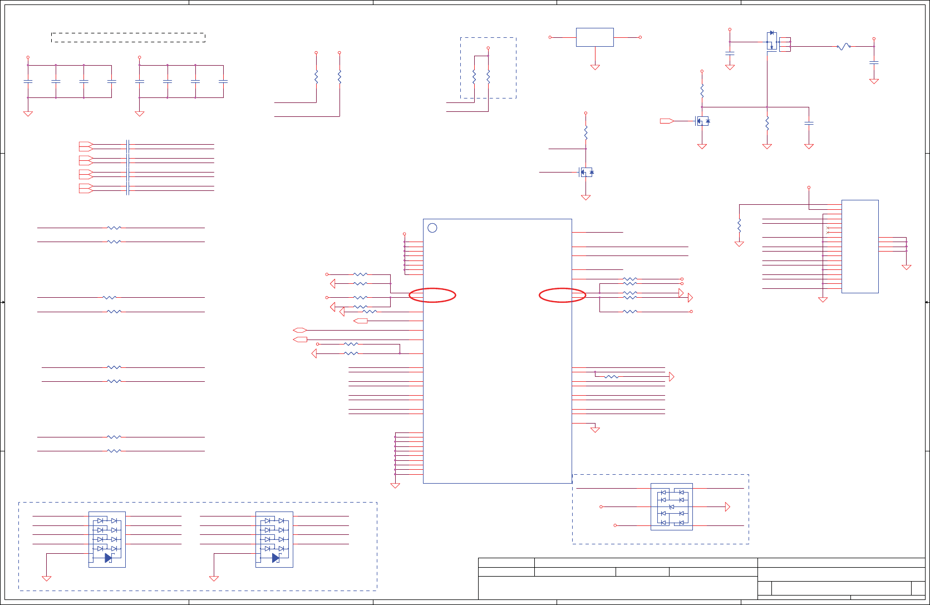Viewport: 930px width, 605px height.
Task: Click the ground symbol below the central IC's bottom-left pins
Action: [x=395, y=485]
